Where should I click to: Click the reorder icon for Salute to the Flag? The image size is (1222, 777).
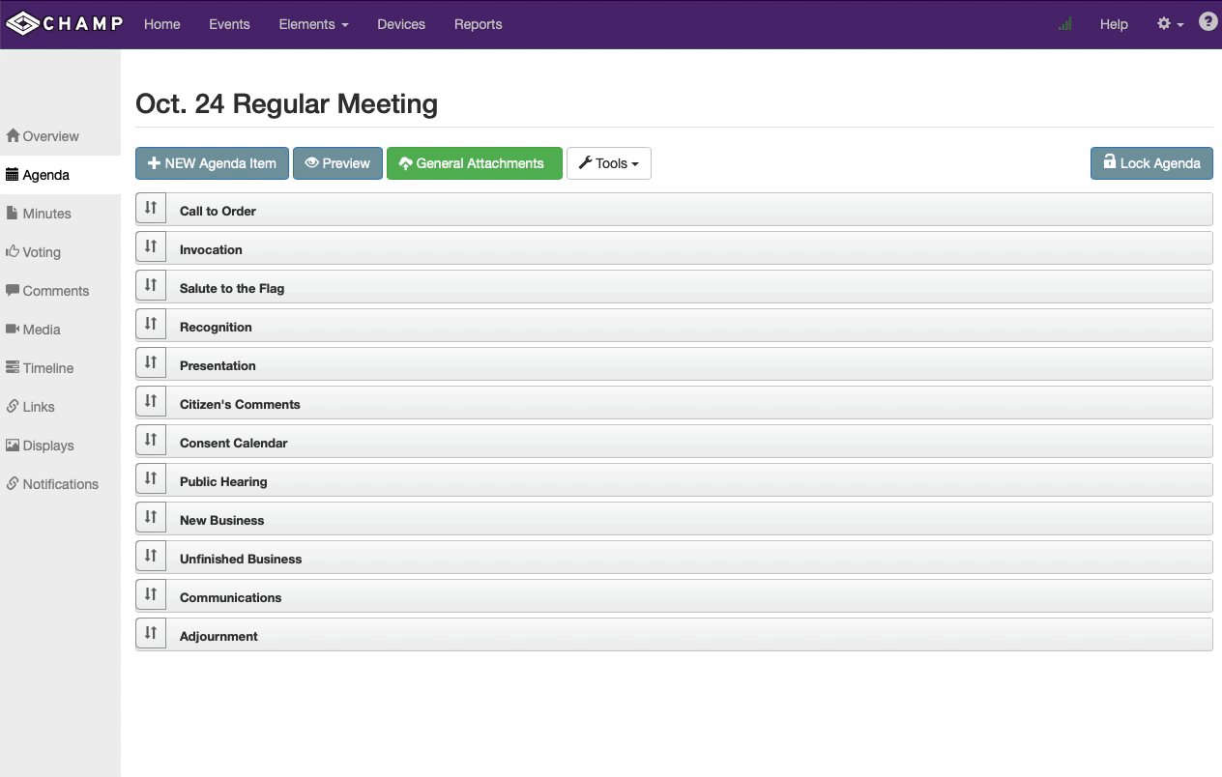point(151,286)
